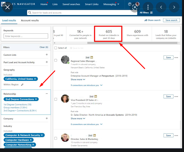This screenshot has width=184, height=152.
Task: Remove Computer Hardware filter chip
Action: point(31,140)
